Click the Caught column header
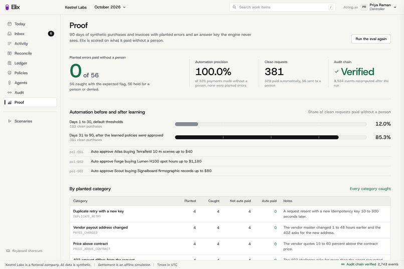 coord(214,201)
